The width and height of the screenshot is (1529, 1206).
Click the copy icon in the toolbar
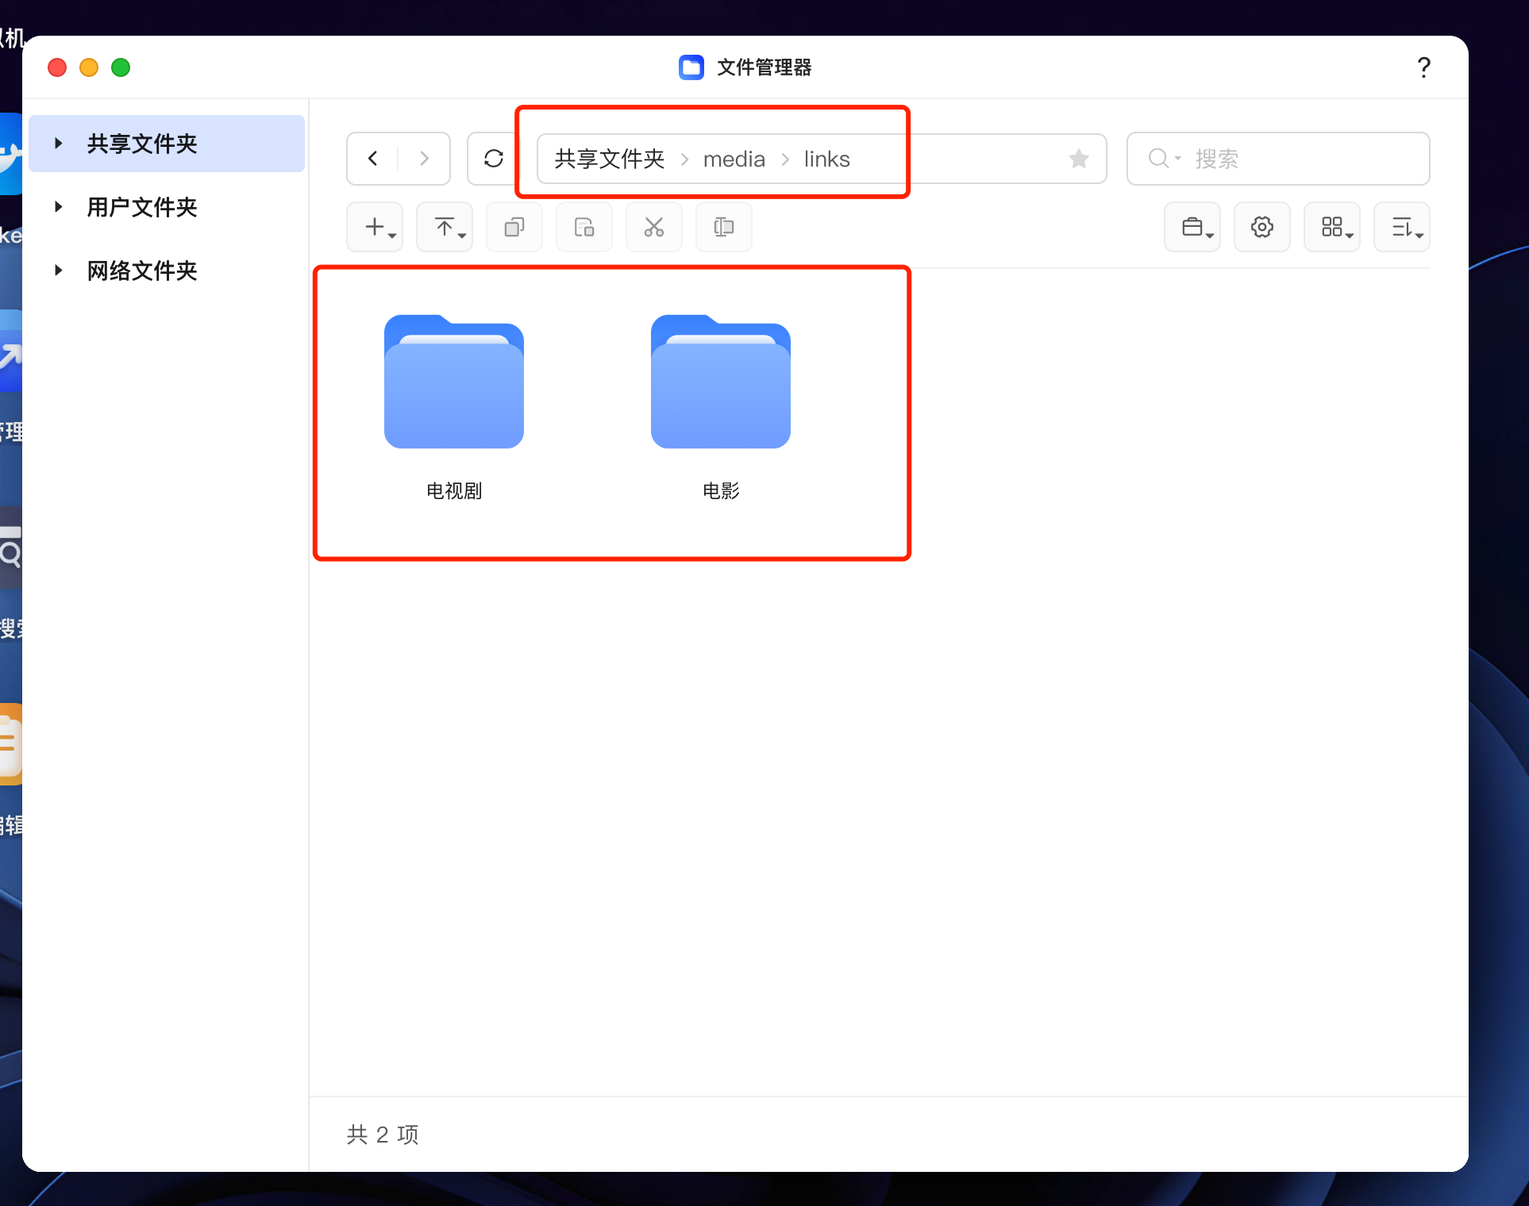coord(514,228)
